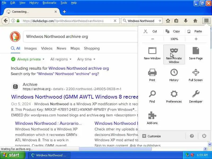Click the Exit power button
Viewport: 212px width, 159px height.
click(x=204, y=136)
